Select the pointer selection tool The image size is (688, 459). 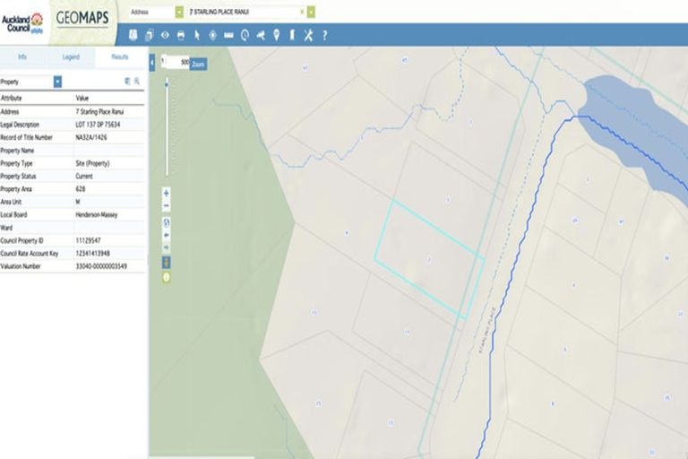(x=197, y=35)
